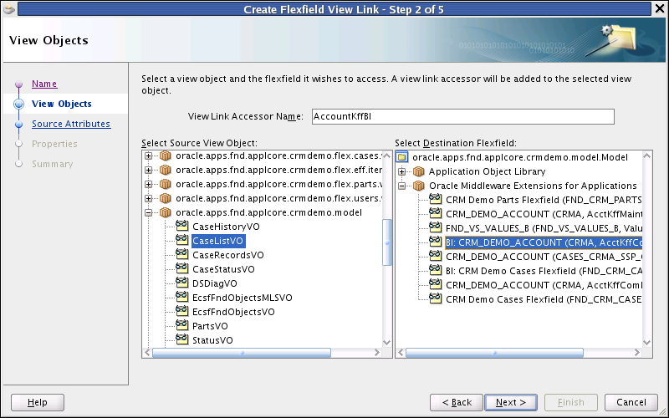The height and width of the screenshot is (418, 669).
Task: Select CaseStatusVO in source view objects
Action: coord(223,269)
